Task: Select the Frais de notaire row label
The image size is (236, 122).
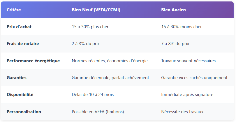Action: click(23, 44)
